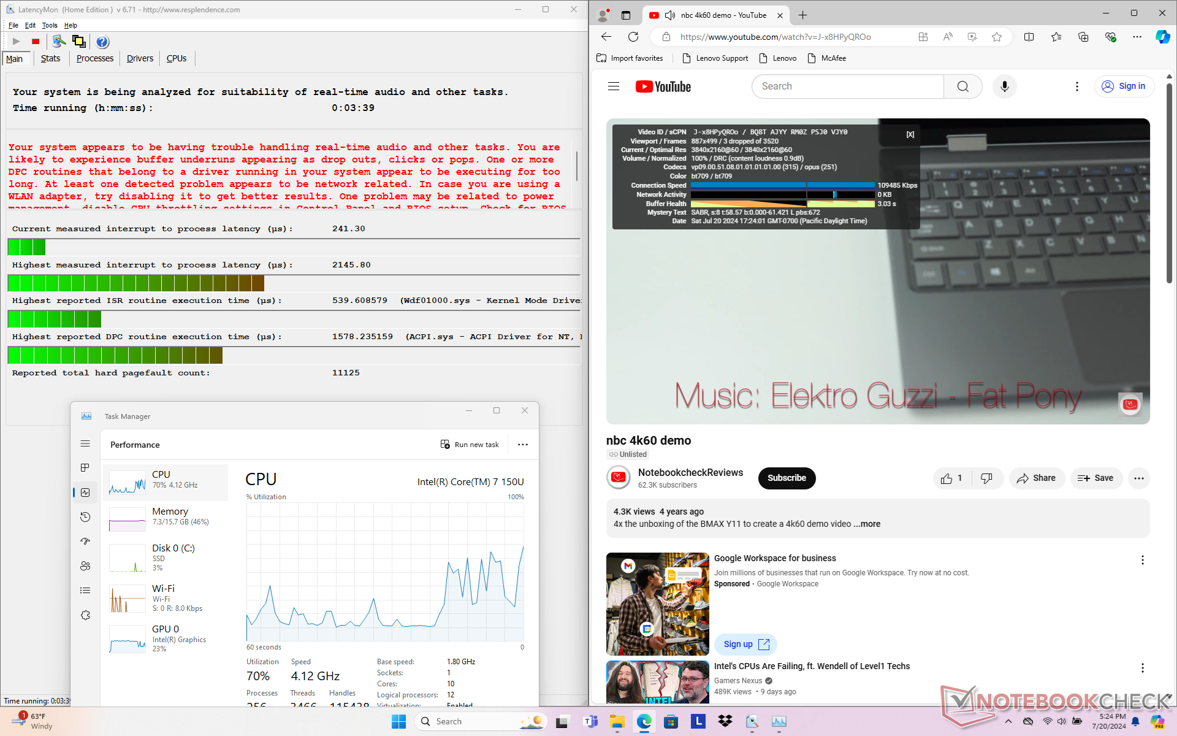
Task: Click the LatencyMon help question mark icon
Action: point(102,42)
